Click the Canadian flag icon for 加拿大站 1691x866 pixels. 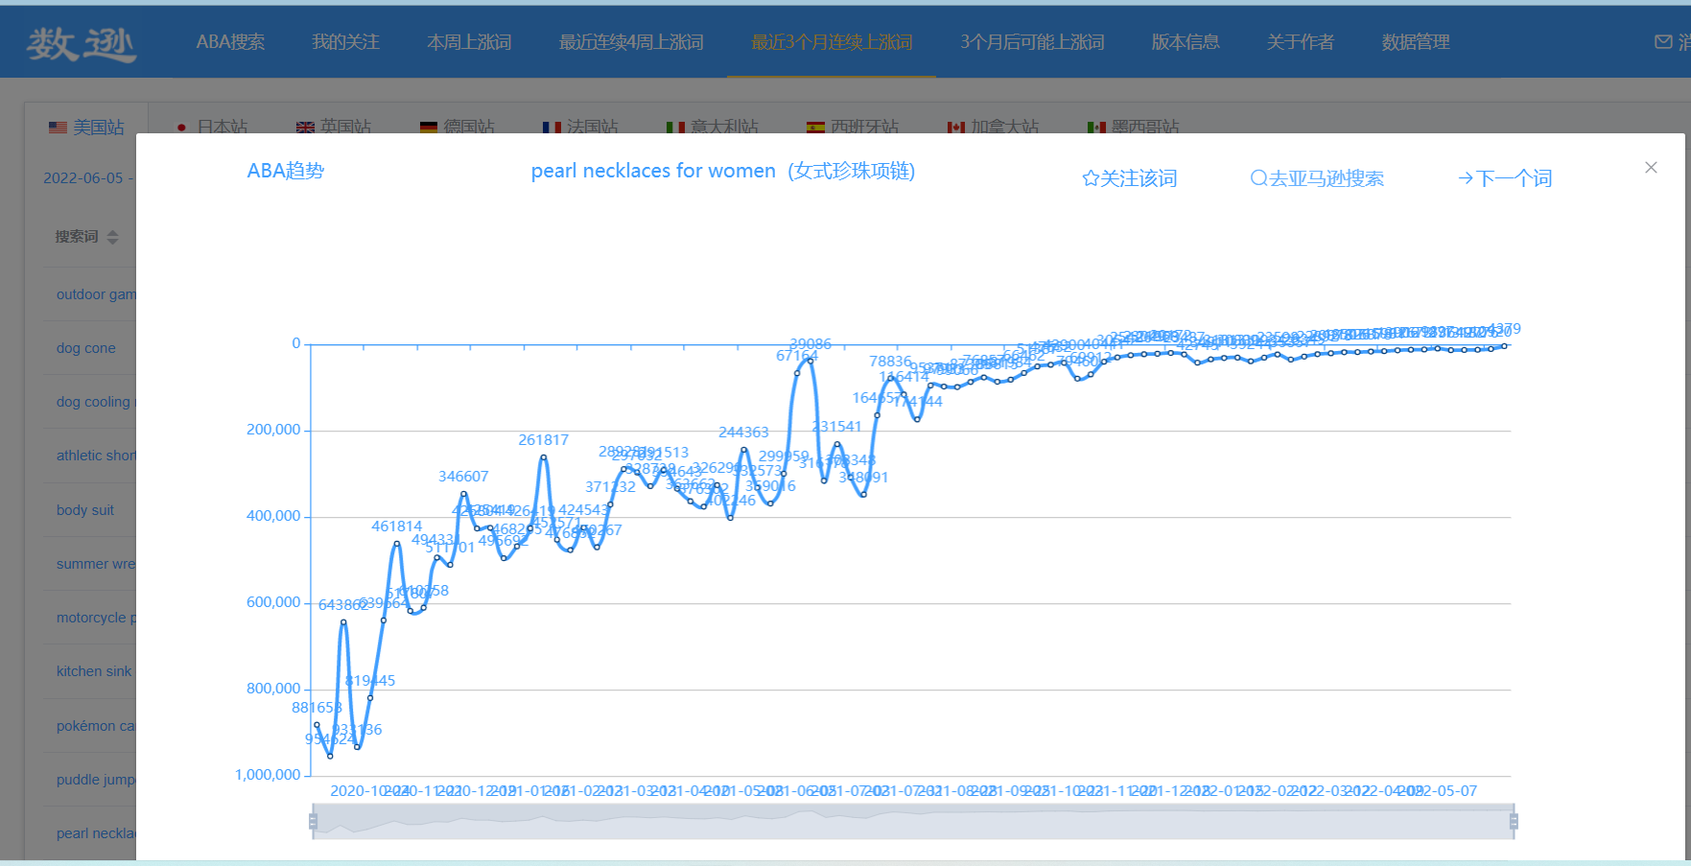point(955,128)
